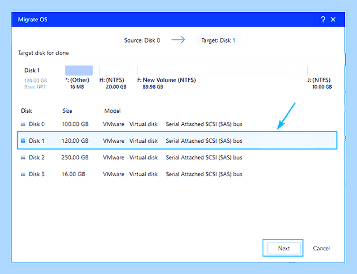
Task: Select the Disk 2 row icon
Action: (23, 157)
